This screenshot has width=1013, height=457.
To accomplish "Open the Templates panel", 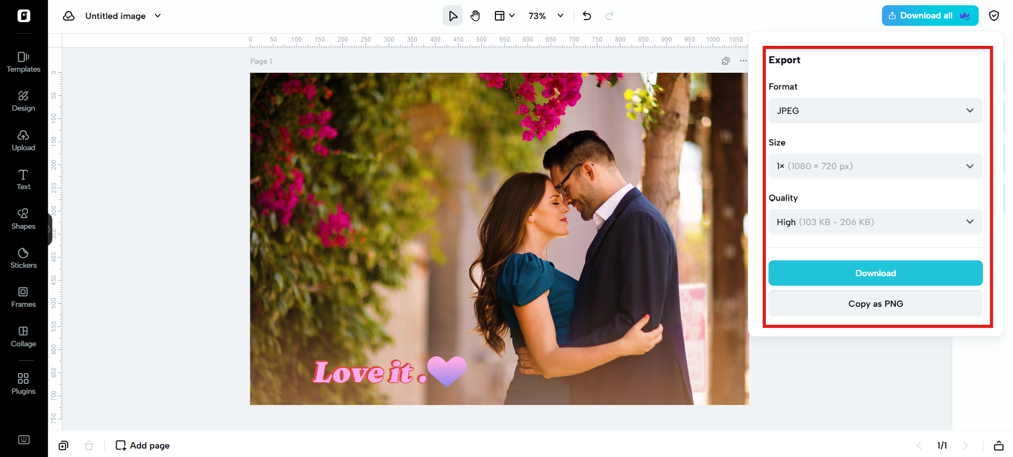I will pyautogui.click(x=23, y=62).
